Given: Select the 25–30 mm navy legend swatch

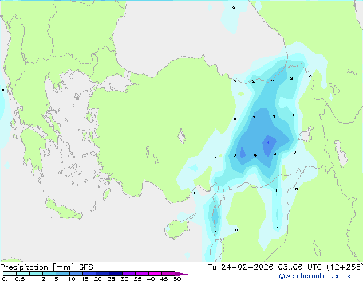Looking at the screenshot, I should click(116, 274).
